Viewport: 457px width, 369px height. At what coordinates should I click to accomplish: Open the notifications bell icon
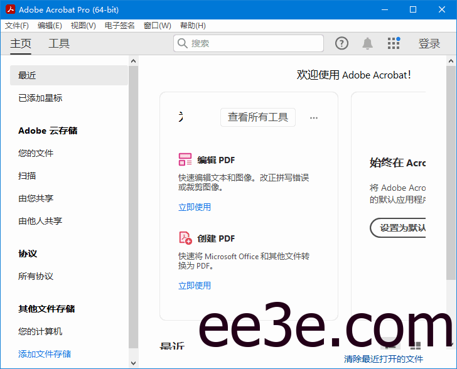tap(367, 43)
